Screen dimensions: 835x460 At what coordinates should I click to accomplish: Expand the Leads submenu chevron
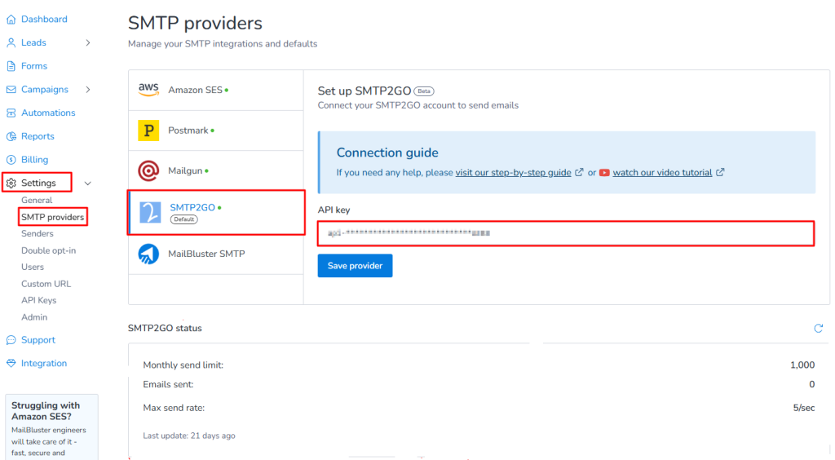click(x=88, y=43)
